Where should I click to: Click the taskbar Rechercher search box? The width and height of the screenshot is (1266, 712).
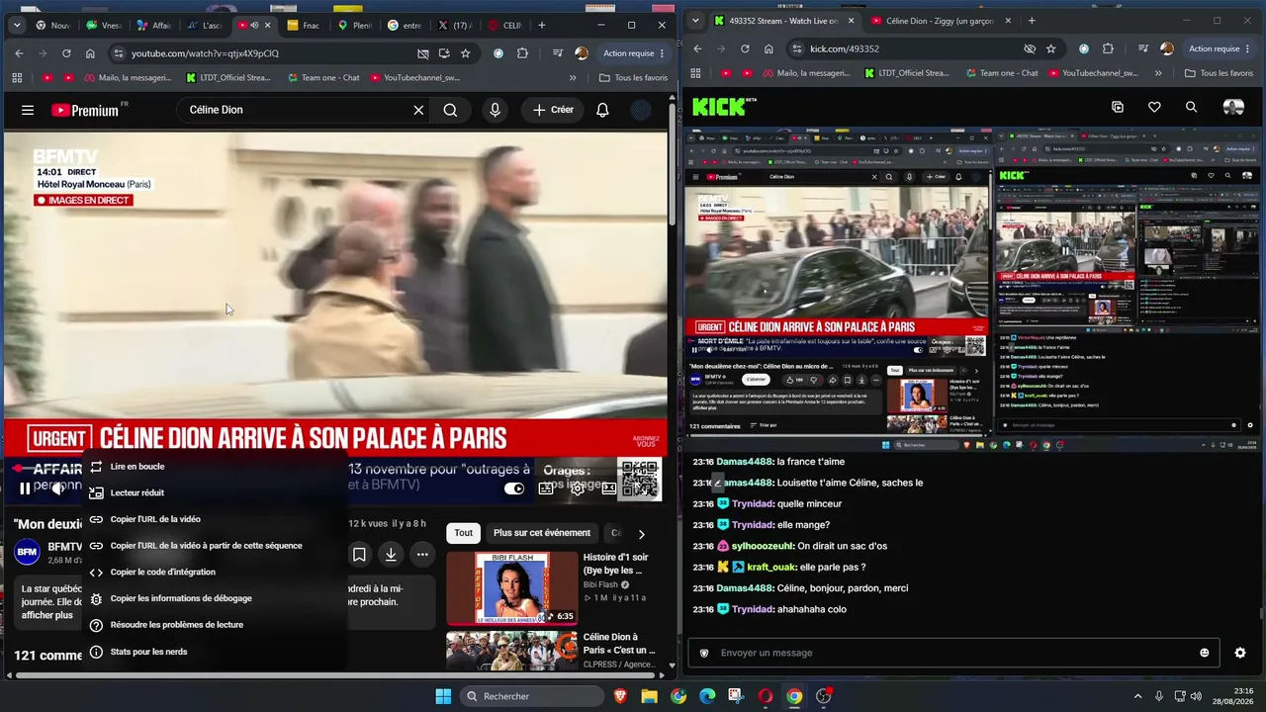click(x=532, y=696)
